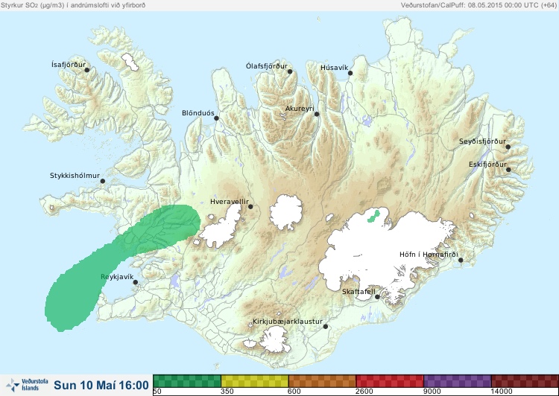Click the Reykjavík station dot
This screenshot has height=396, width=559.
(x=136, y=282)
